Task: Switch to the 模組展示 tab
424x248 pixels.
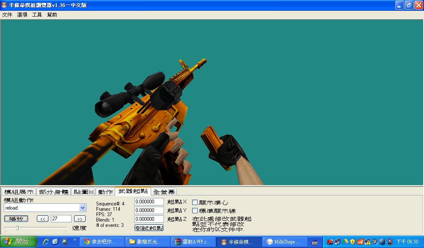Action: 19,192
